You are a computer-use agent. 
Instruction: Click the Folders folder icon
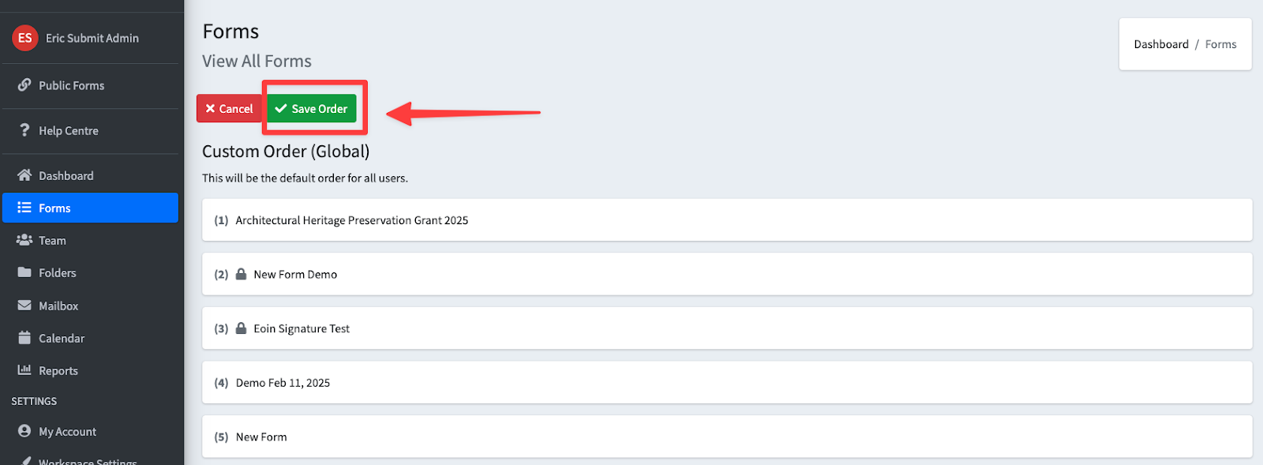24,272
